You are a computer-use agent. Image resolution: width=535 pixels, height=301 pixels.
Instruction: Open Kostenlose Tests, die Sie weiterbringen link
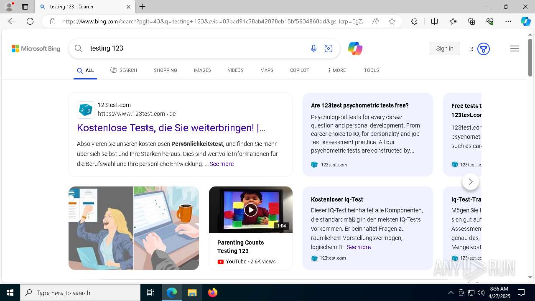coord(171,128)
